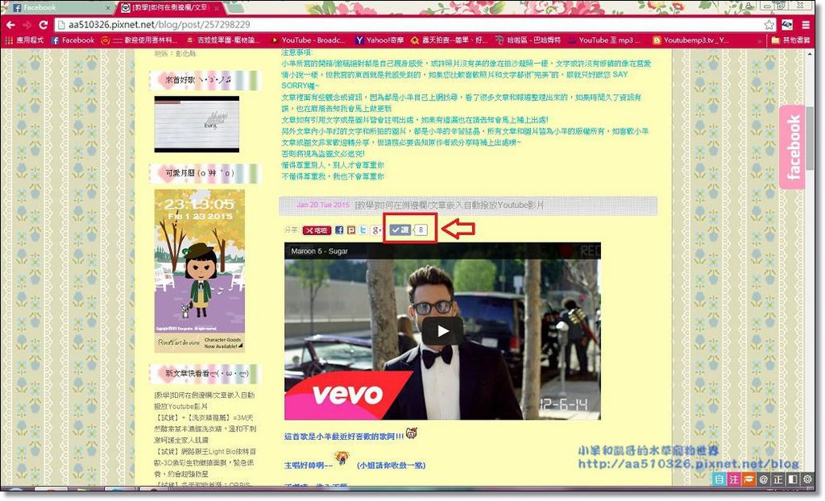Reload the page with refresh icon
825x501 pixels.
[x=44, y=25]
